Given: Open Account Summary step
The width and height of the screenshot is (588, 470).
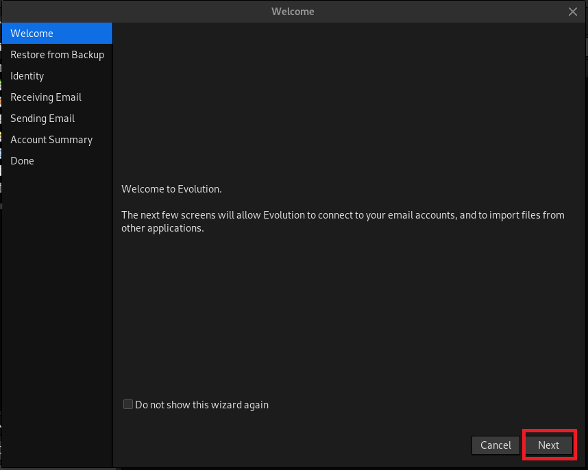Looking at the screenshot, I should (58, 140).
